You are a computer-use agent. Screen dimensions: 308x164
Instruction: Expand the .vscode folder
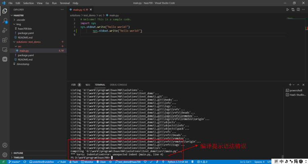point(20,19)
